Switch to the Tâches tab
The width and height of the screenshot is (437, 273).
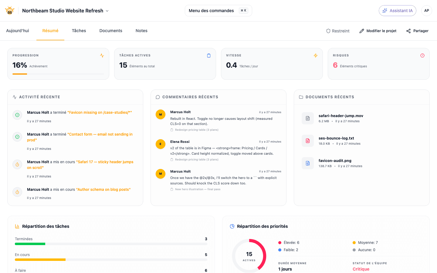pos(79,31)
